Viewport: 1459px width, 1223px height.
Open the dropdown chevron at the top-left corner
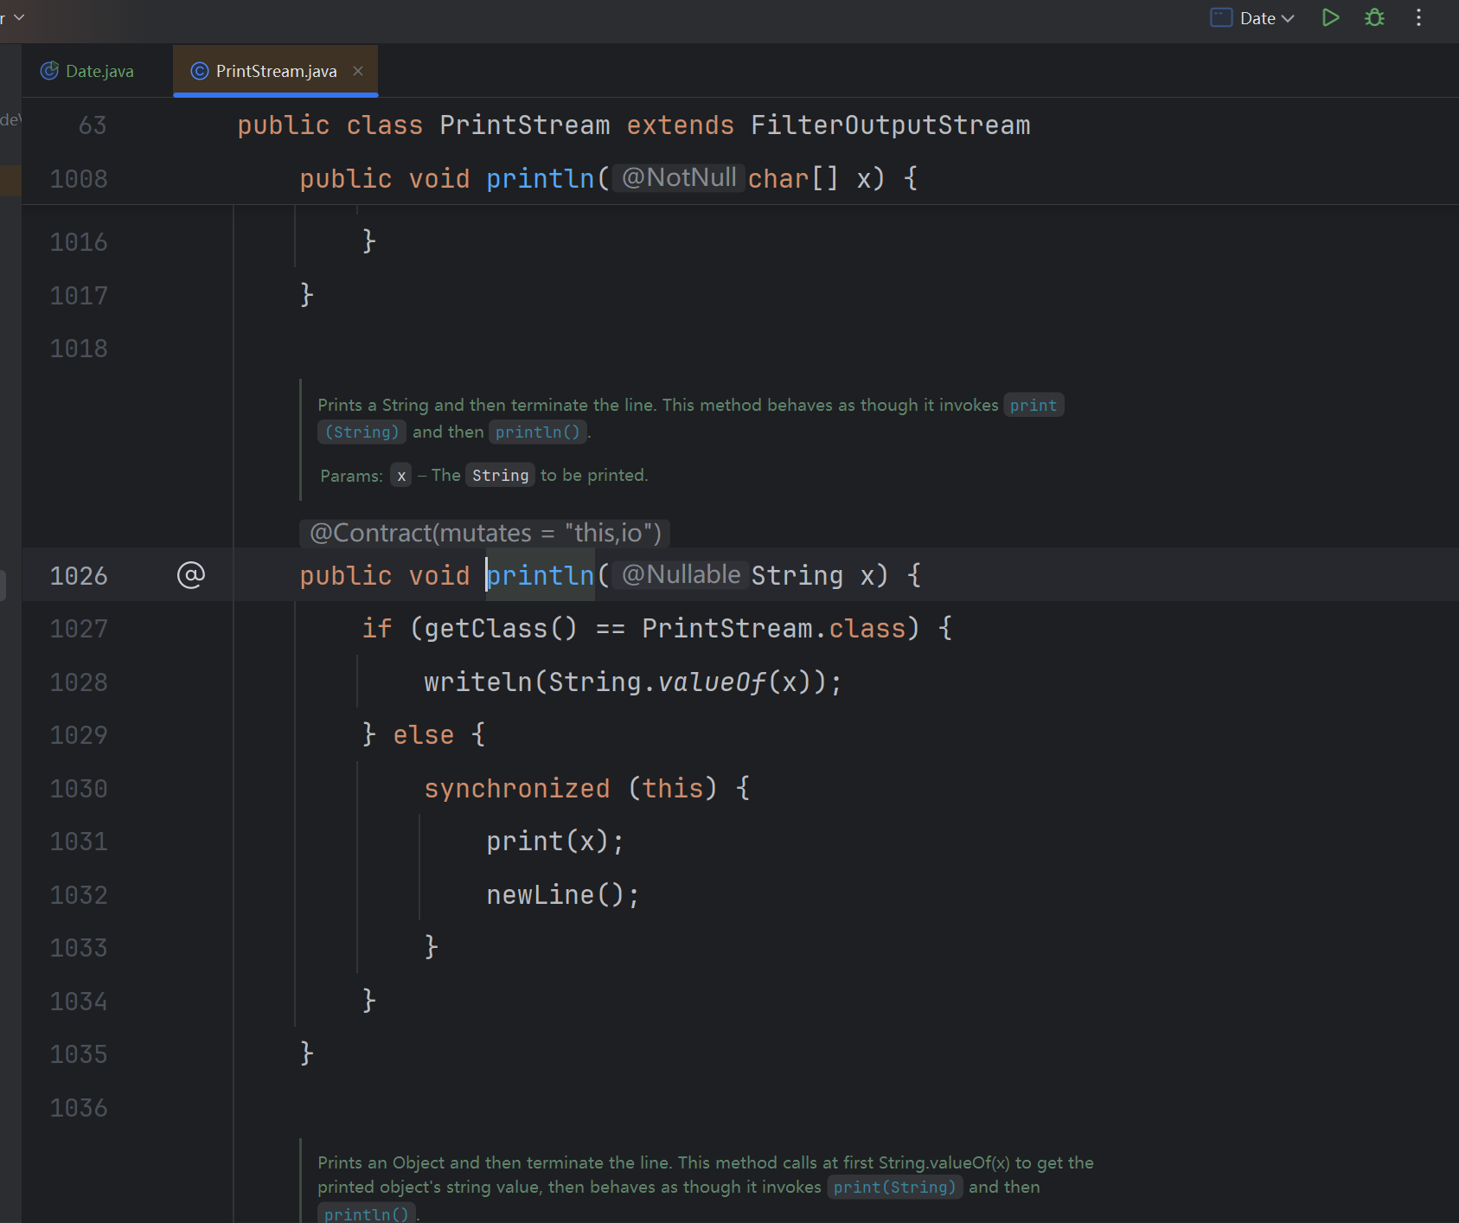[19, 17]
